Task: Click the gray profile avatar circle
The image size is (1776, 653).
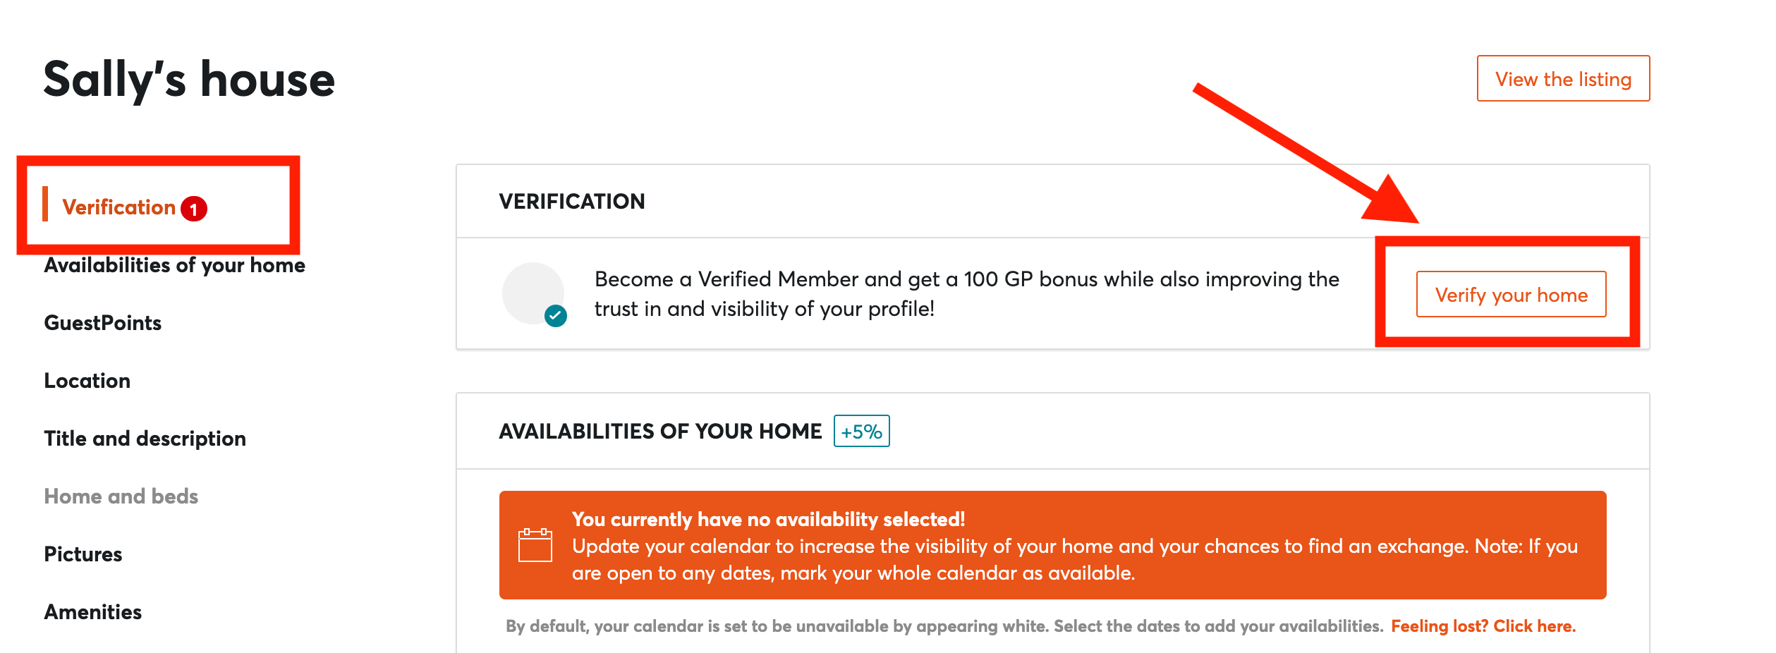Action: pos(533,293)
